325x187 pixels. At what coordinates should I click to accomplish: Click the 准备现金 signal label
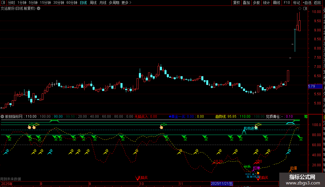253,177
